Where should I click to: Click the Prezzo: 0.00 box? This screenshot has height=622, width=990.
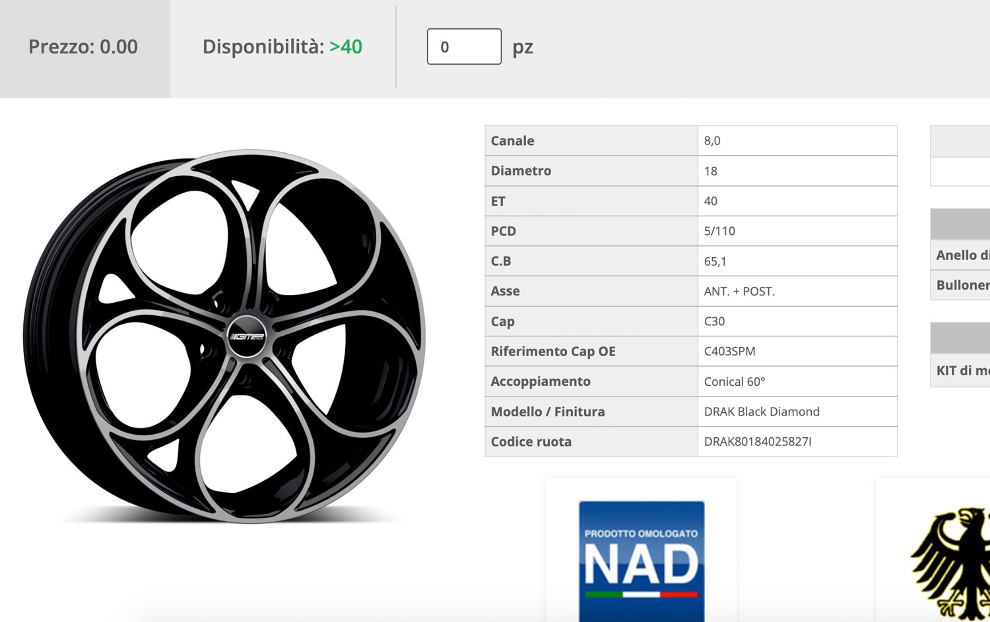(84, 47)
